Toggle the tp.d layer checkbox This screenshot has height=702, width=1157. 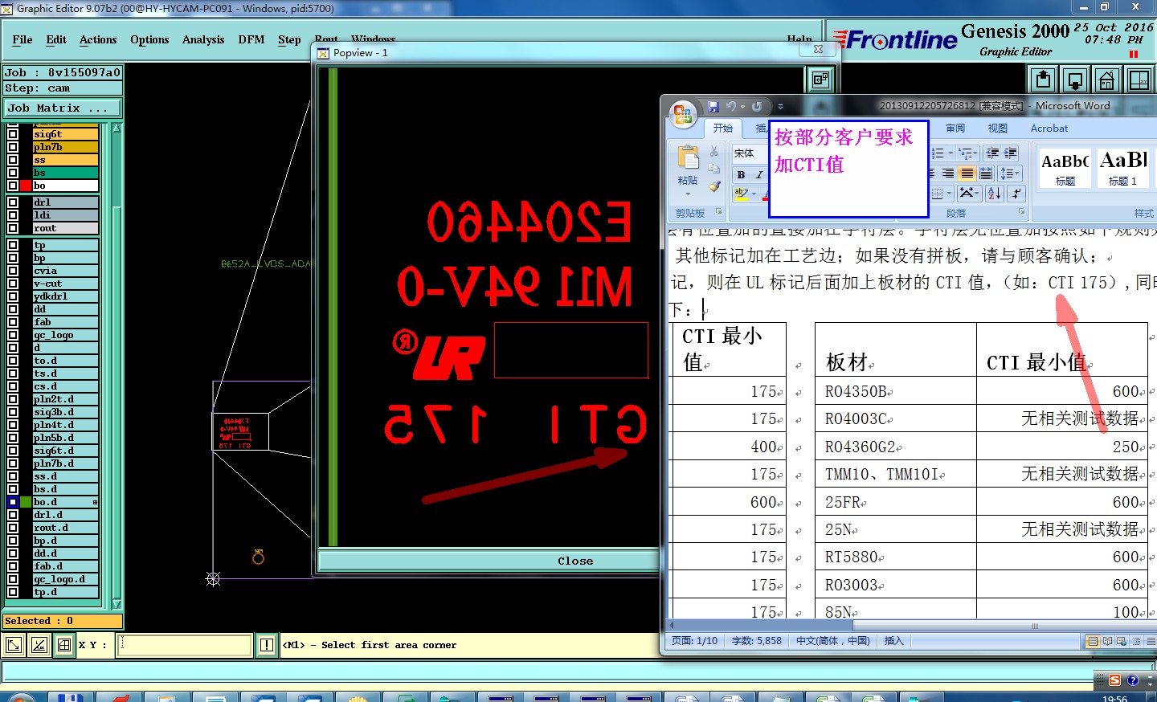pos(13,592)
